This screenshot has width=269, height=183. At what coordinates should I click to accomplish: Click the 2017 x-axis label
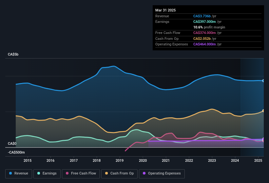click(x=74, y=160)
